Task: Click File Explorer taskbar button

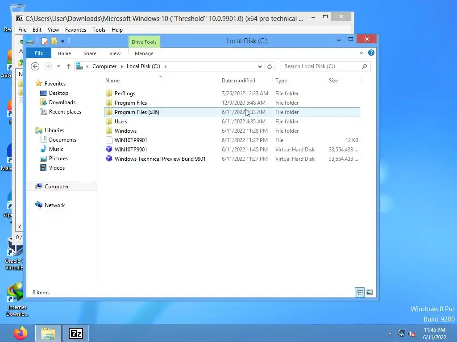Action: (48, 333)
